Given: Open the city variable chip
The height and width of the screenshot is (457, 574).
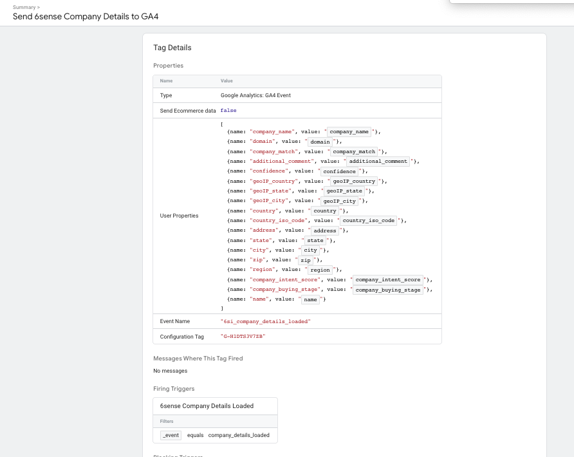Looking at the screenshot, I should pos(310,250).
